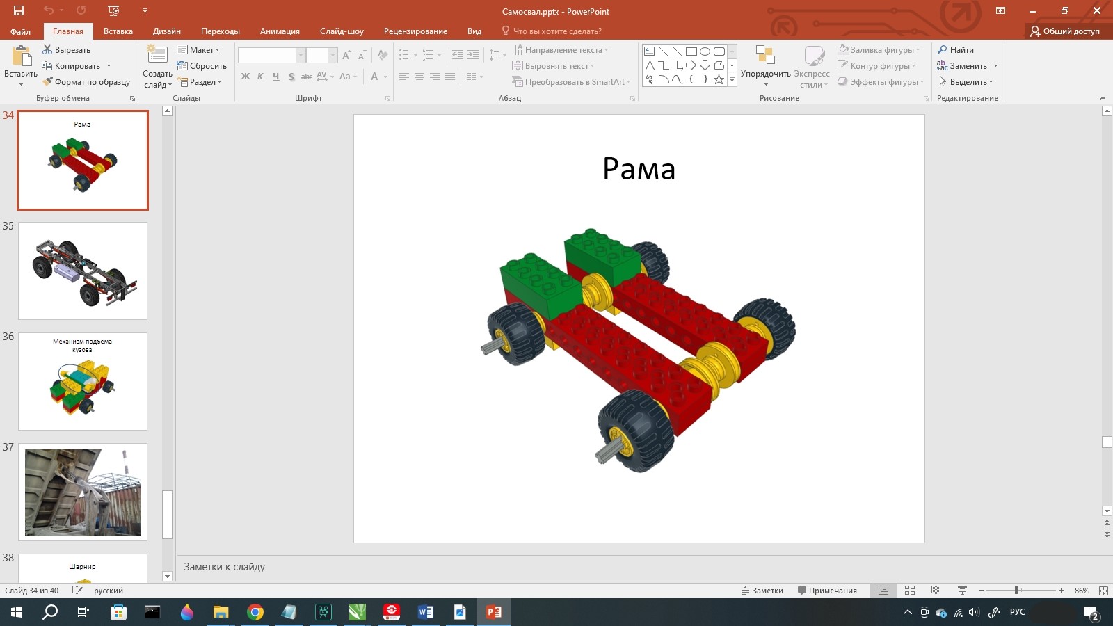Image resolution: width=1113 pixels, height=626 pixels.
Task: Open Slide Sorter view icon
Action: [x=909, y=591]
